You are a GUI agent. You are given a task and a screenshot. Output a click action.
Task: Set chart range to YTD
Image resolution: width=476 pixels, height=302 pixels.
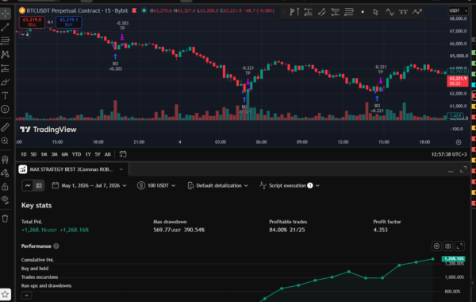(76, 154)
